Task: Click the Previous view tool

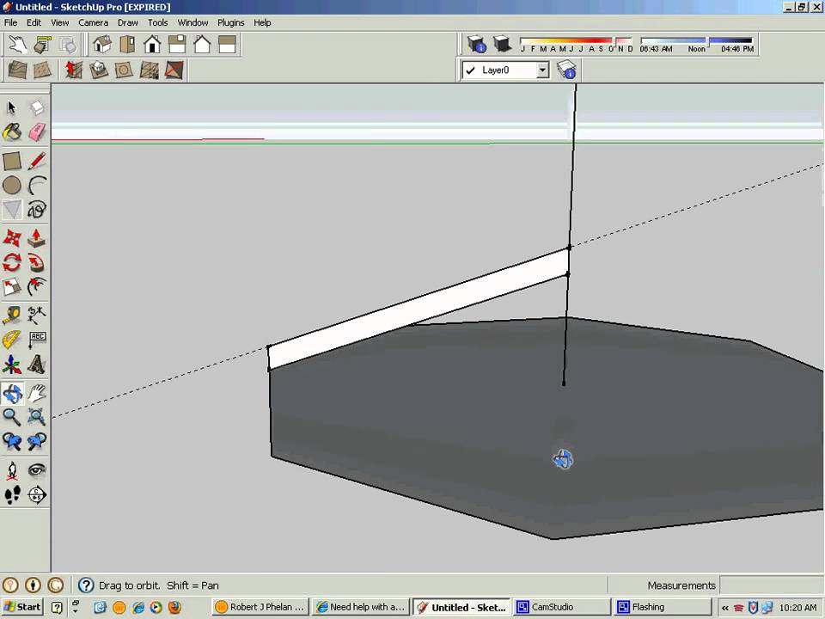Action: [x=12, y=441]
